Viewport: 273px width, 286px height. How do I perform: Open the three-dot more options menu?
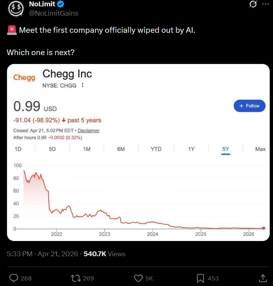[x=265, y=4]
